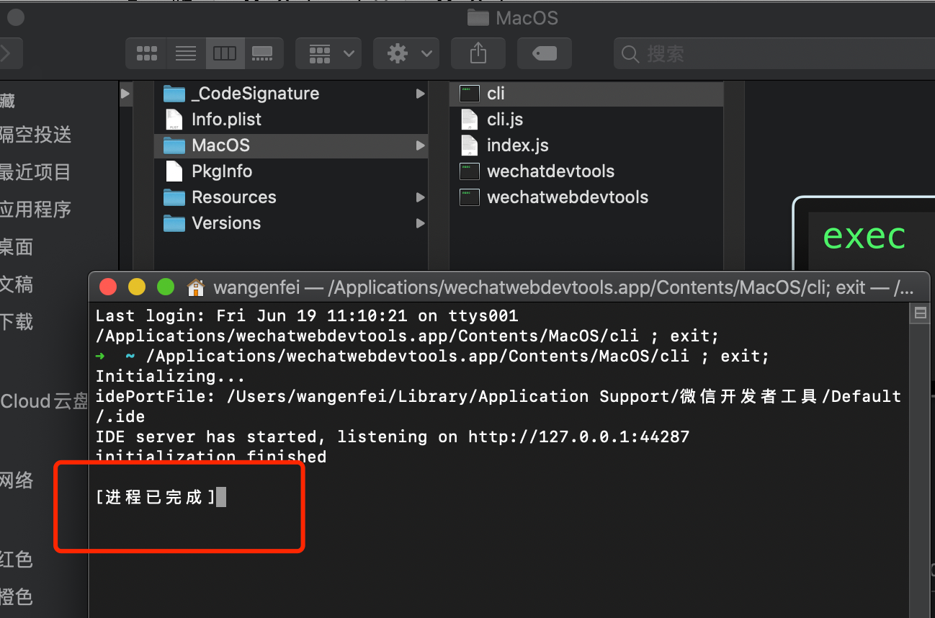Viewport: 935px width, 618px height.
Task: Select the PkgInfo file
Action: (x=291, y=171)
